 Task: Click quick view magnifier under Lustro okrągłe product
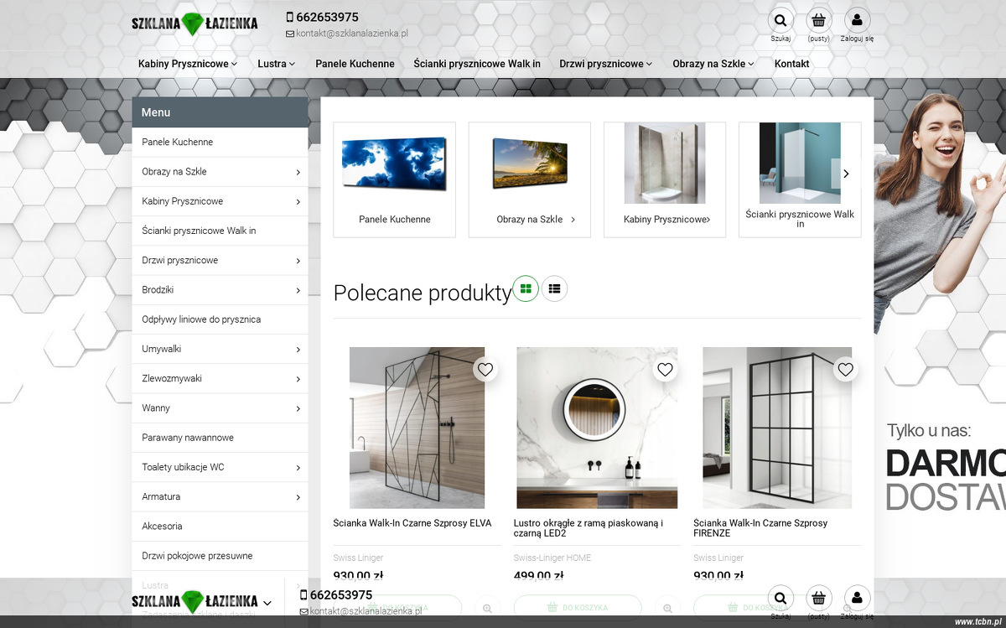click(x=667, y=607)
